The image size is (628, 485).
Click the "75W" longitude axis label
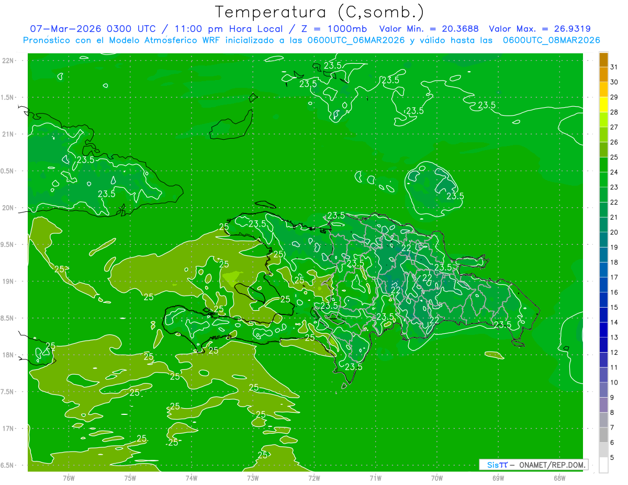(130, 478)
